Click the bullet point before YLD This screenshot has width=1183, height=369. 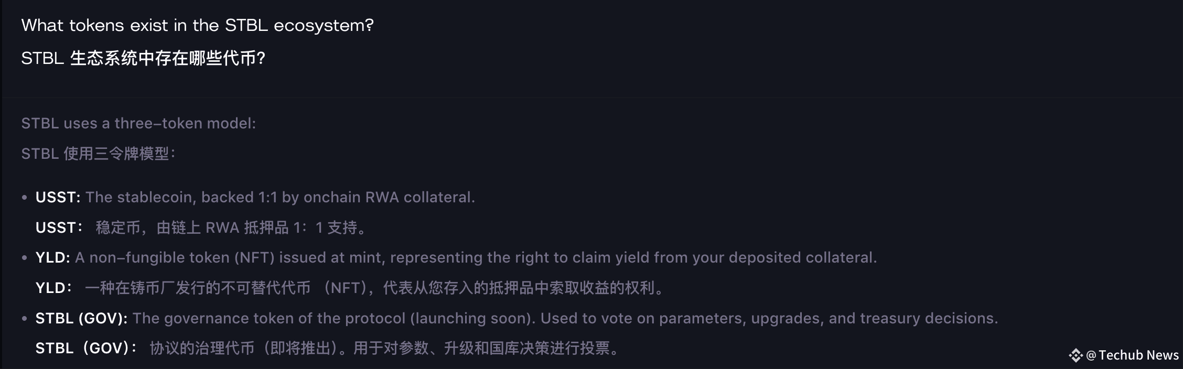[x=24, y=258]
